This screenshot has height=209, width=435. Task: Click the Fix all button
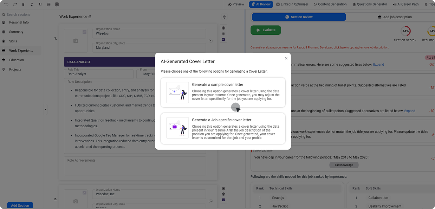(x=430, y=58)
